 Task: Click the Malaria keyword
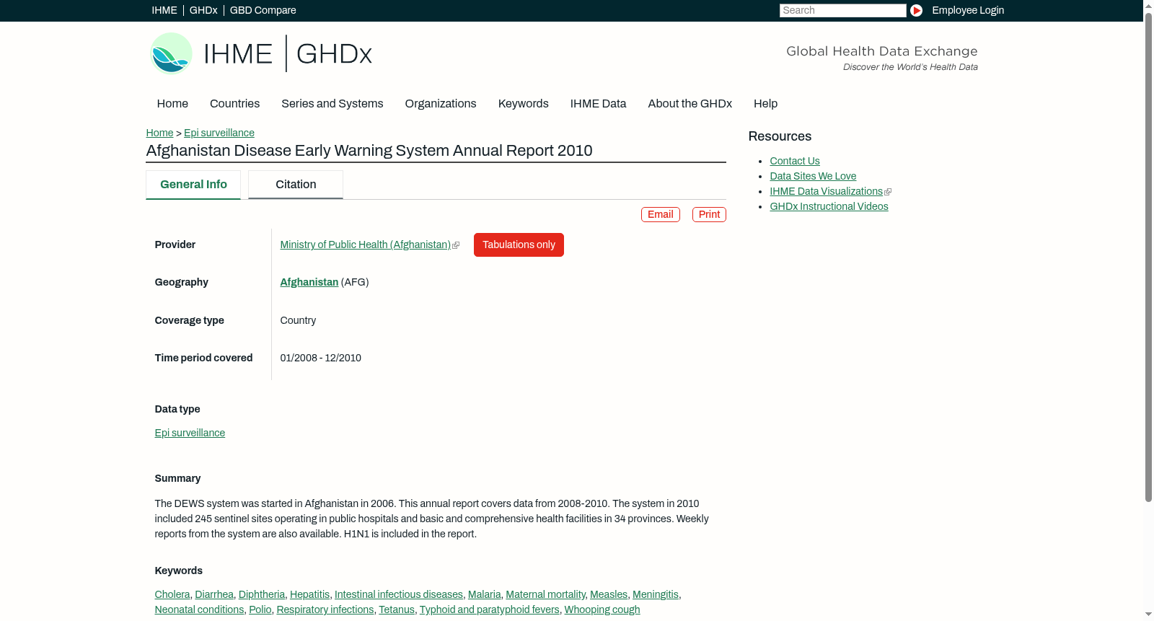(x=484, y=594)
